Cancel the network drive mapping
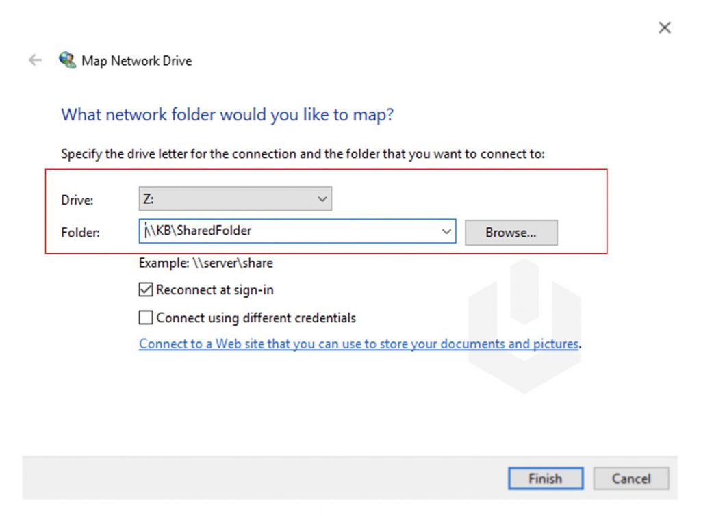701x516 pixels. [630, 478]
